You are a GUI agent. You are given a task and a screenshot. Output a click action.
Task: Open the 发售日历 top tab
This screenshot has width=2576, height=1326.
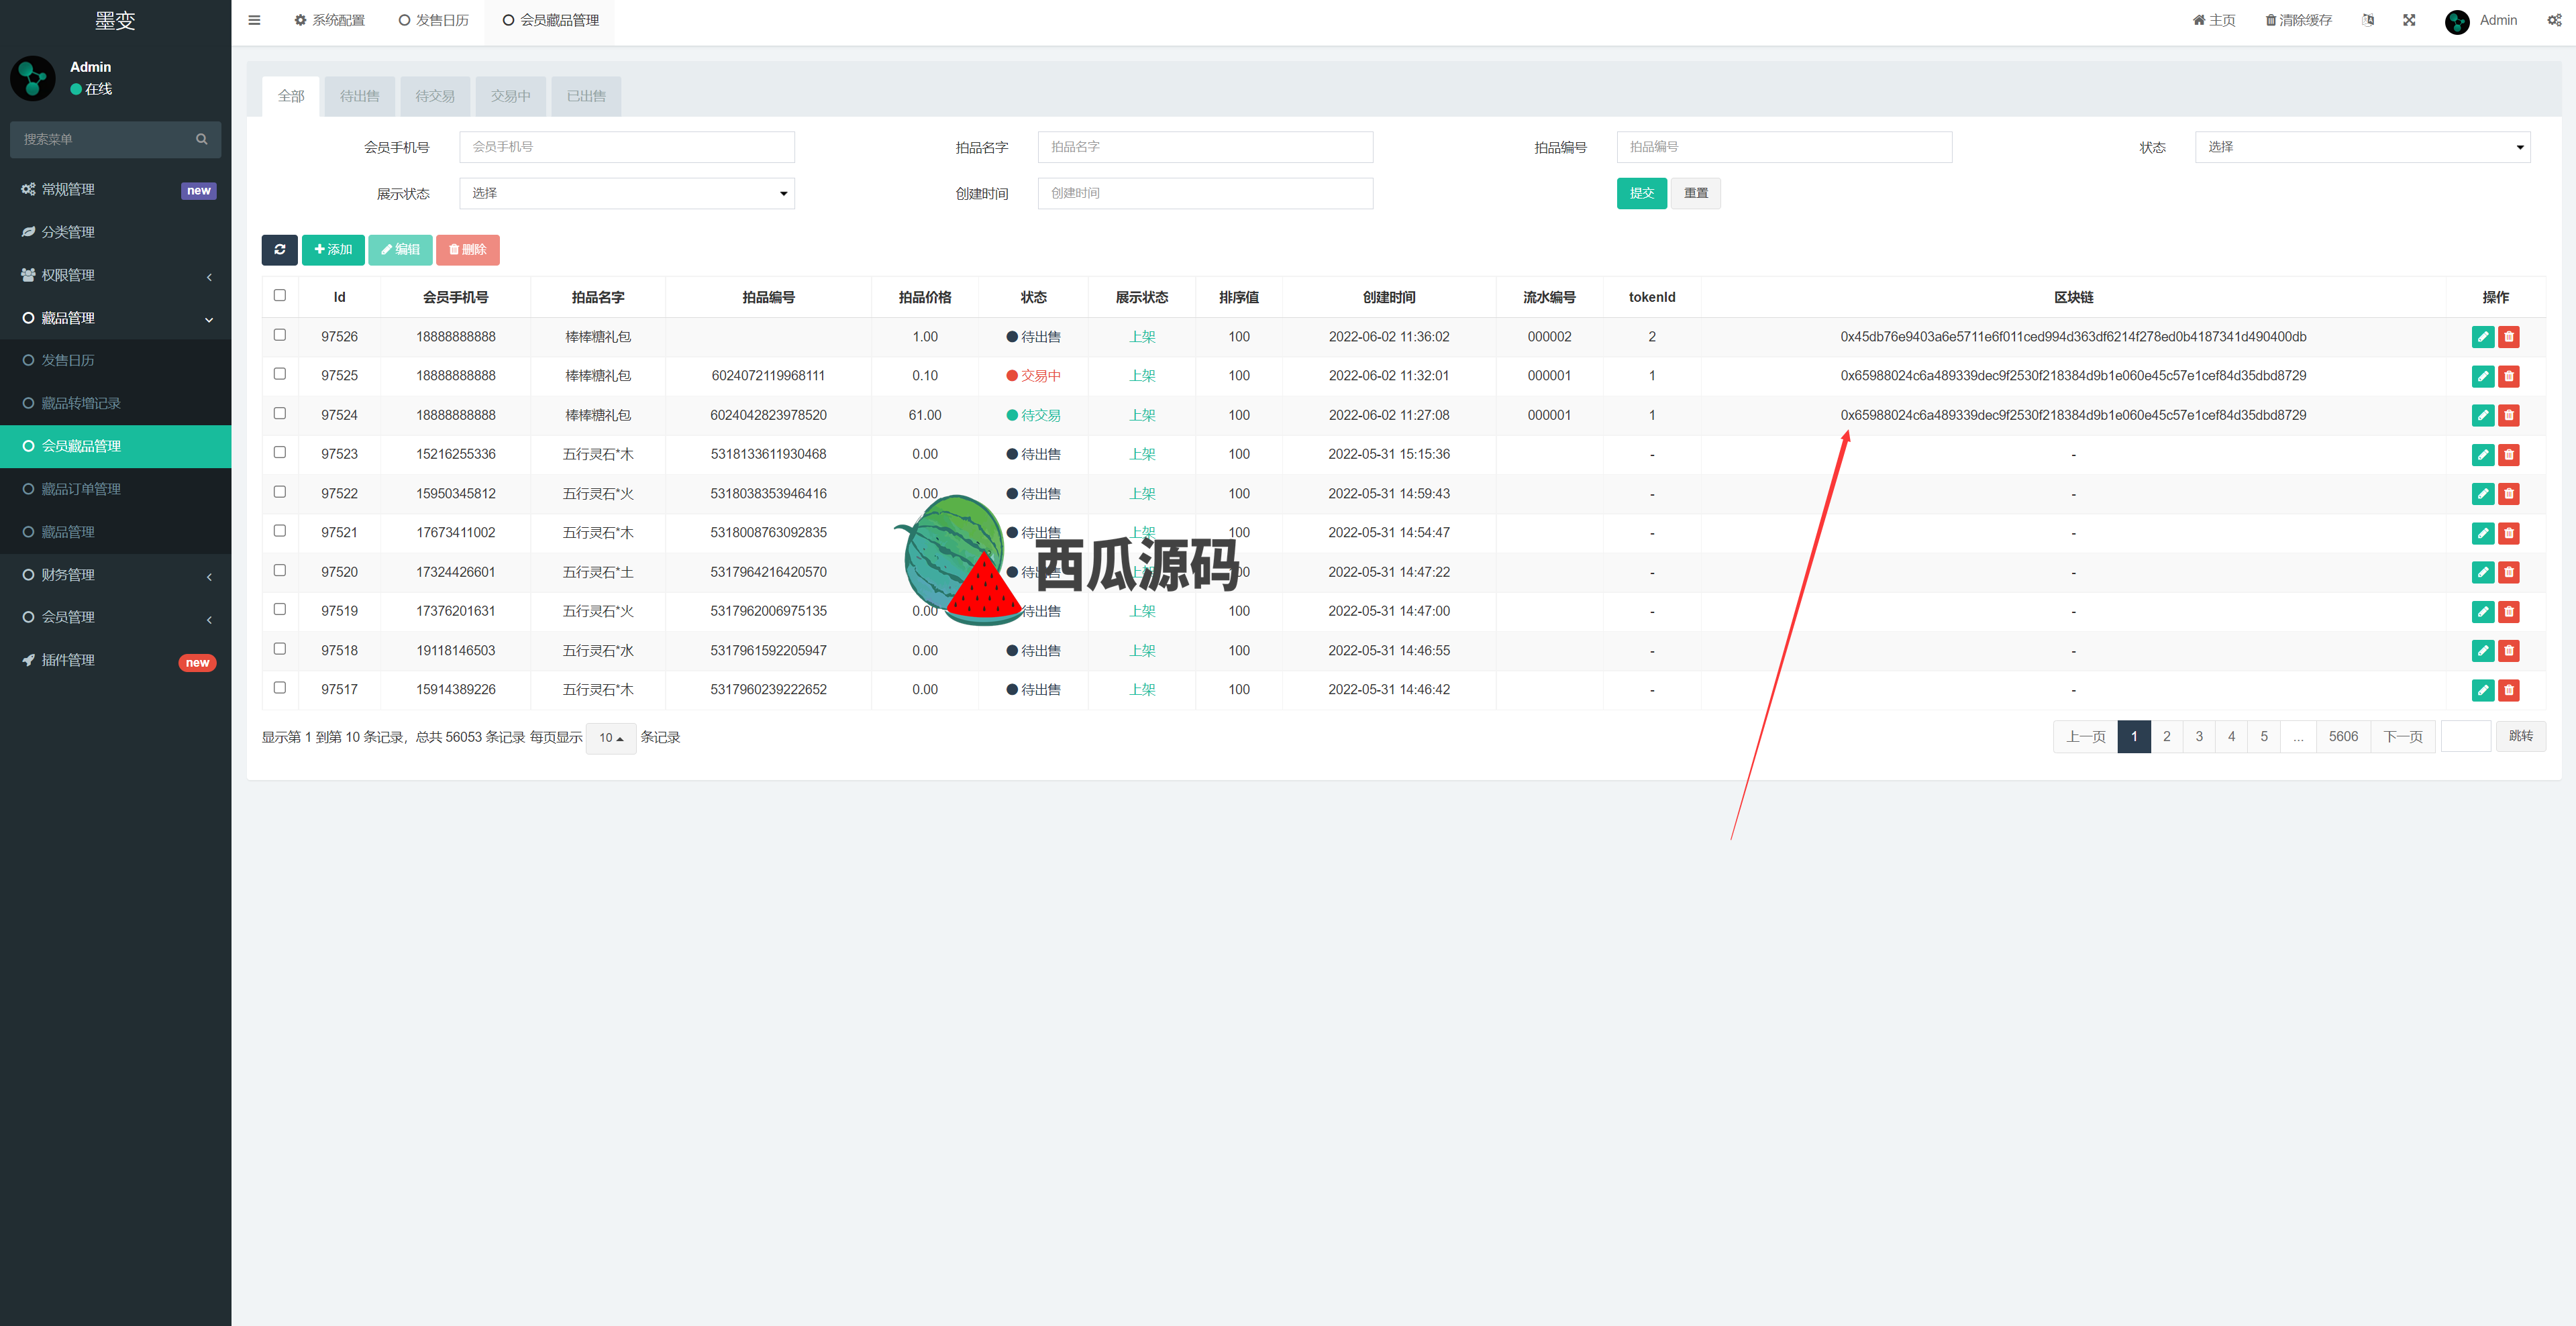[x=433, y=20]
